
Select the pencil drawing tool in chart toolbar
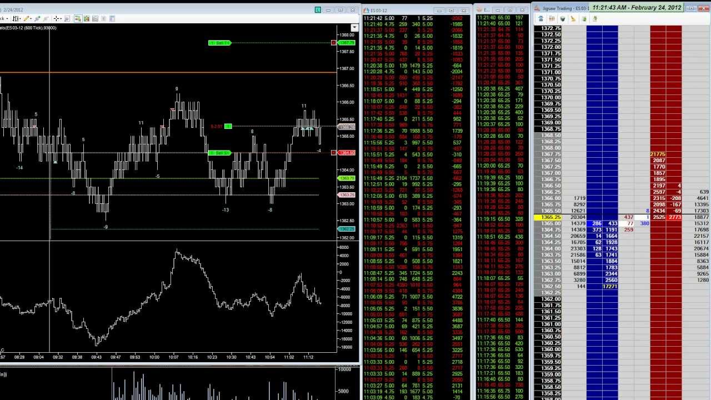tap(26, 18)
